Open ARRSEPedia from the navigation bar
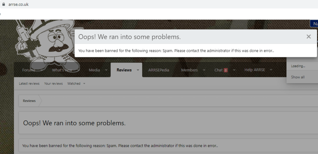 pos(159,70)
